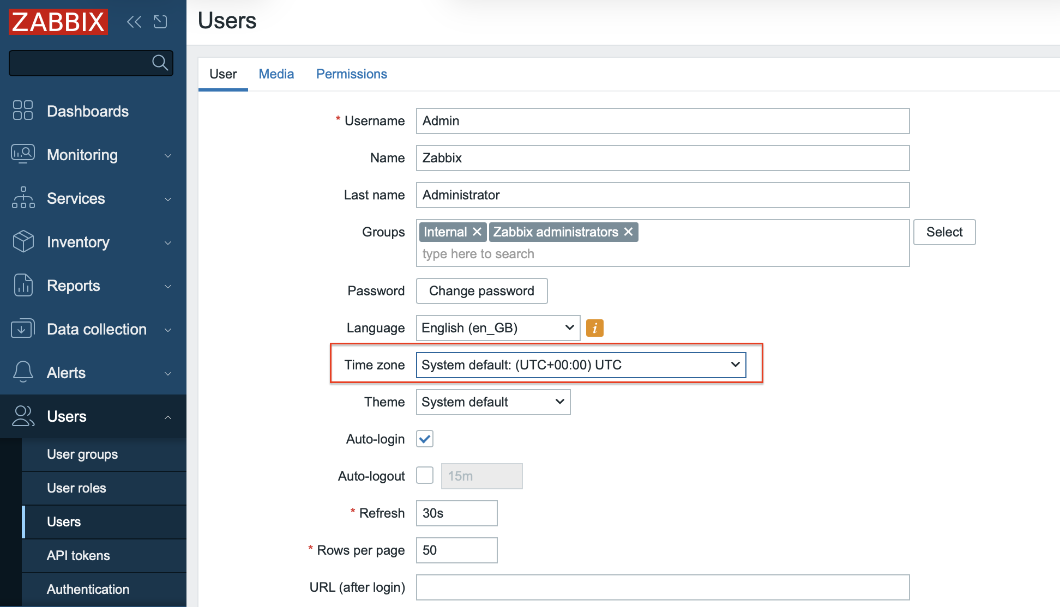Open the Language dropdown
Image resolution: width=1060 pixels, height=607 pixels.
click(497, 328)
